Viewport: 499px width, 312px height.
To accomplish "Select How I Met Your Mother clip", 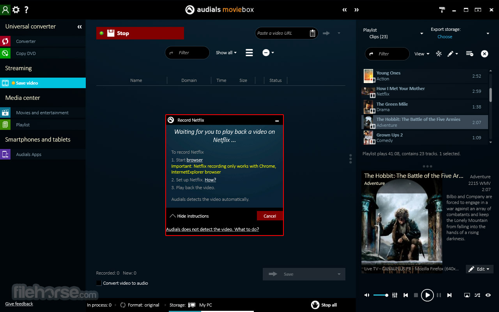I will tap(425, 91).
